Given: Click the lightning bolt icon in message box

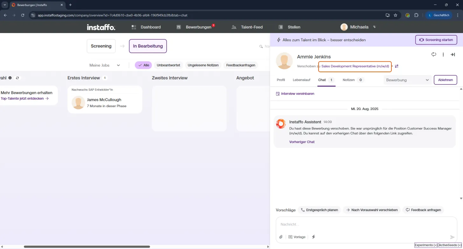Looking at the screenshot, I should (314, 237).
